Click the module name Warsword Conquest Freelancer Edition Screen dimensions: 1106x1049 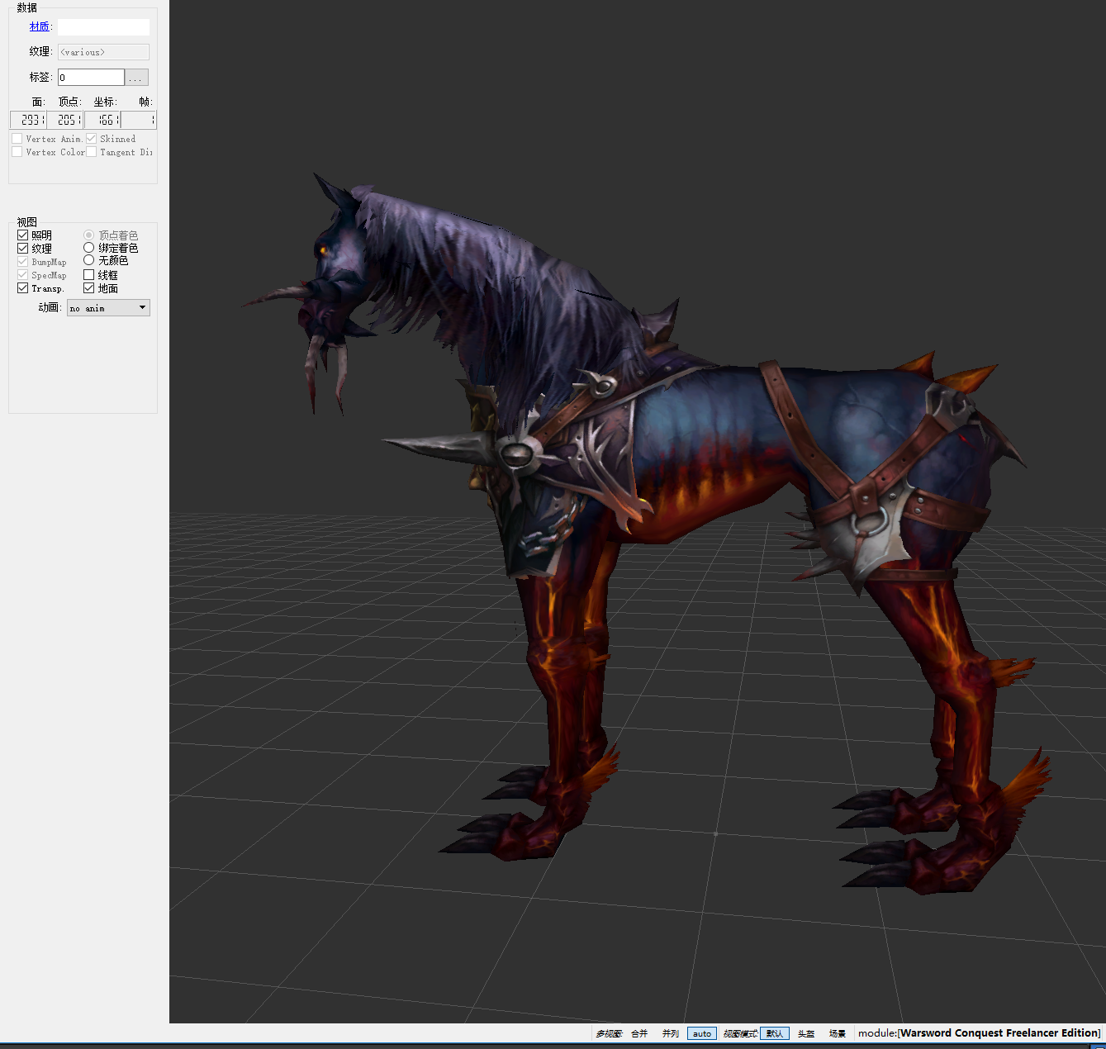999,1033
